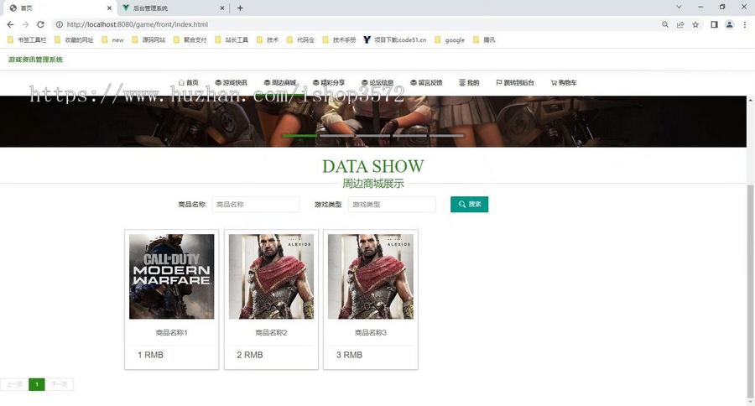Image resolution: width=755 pixels, height=406 pixels.
Task: Click the 2 RMB price
Action: tap(250, 355)
